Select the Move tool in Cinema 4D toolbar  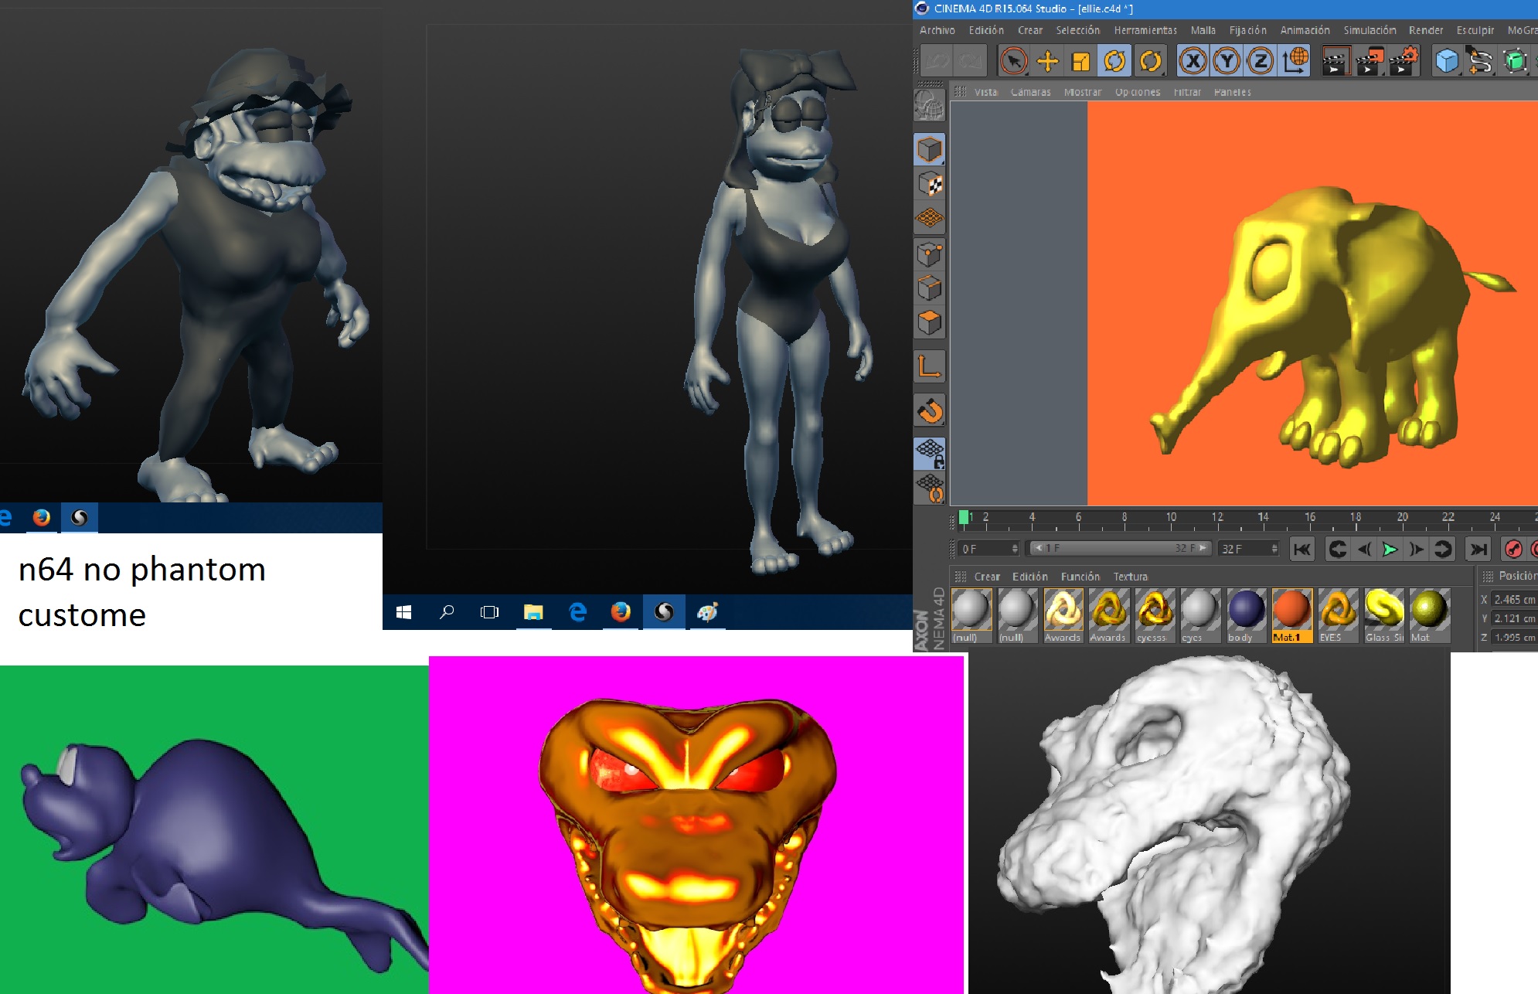(1047, 61)
